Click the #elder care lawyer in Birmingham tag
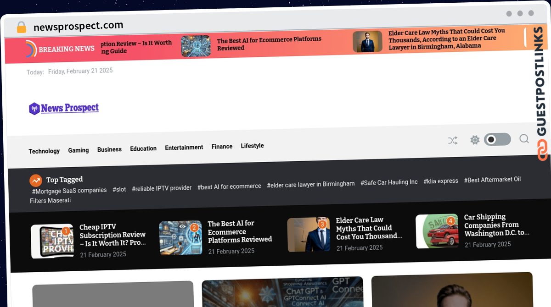 (311, 184)
